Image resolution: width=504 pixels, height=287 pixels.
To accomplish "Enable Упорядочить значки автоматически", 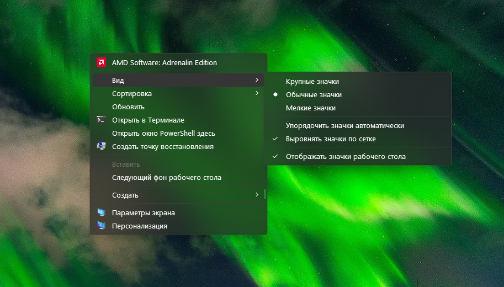I will 357,126.
